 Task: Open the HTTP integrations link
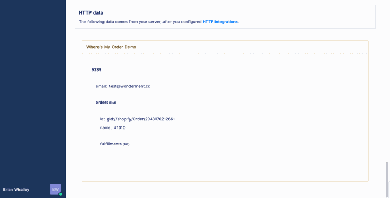220,22
